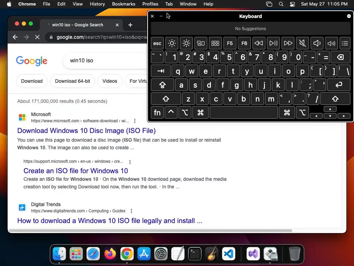Open the Digital Trends ISO guide link
This screenshot has width=354, height=266.
[110, 221]
